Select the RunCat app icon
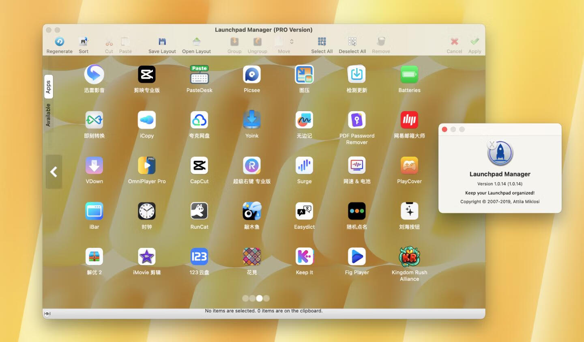 tap(200, 211)
